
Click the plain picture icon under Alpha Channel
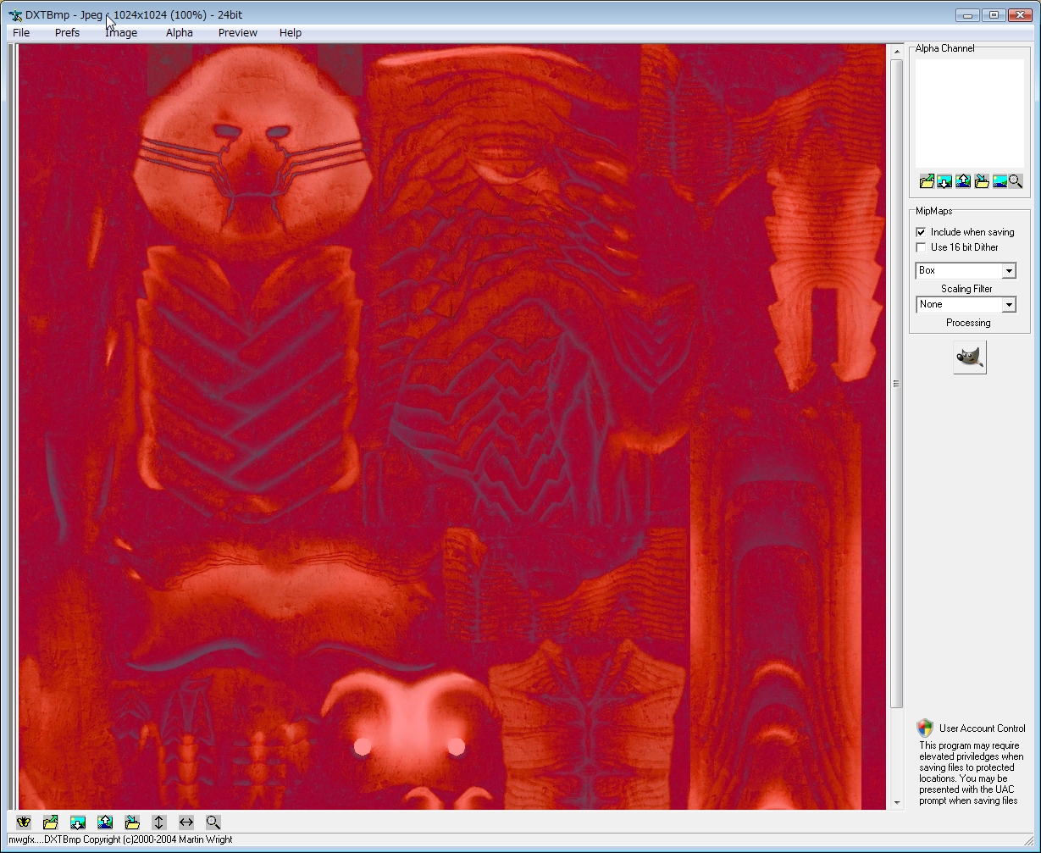pos(999,181)
